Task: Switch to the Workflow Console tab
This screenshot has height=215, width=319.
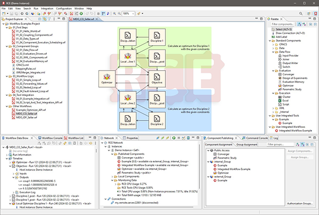Action: (51, 138)
